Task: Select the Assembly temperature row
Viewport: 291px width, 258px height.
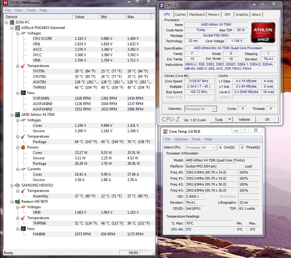Action: pyautogui.click(x=94, y=196)
